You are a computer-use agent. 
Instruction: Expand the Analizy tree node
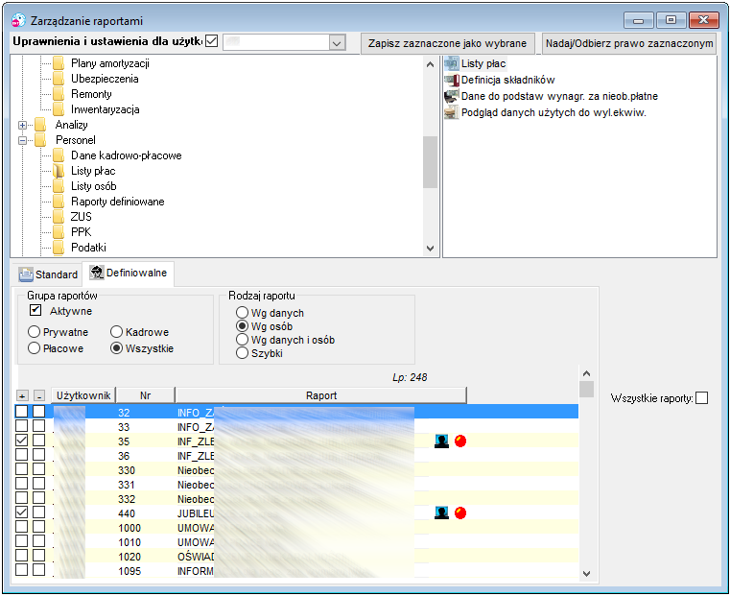[22, 125]
